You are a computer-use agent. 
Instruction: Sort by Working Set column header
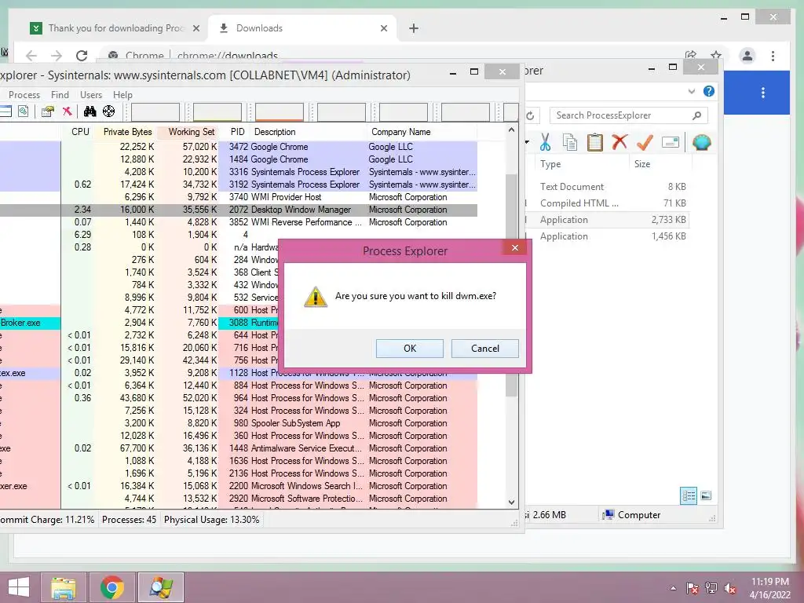192,132
